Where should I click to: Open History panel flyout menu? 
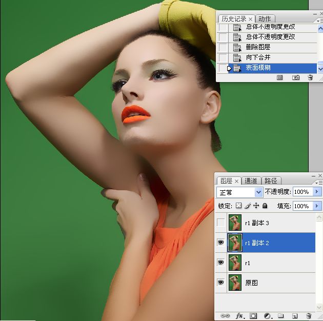(x=319, y=21)
